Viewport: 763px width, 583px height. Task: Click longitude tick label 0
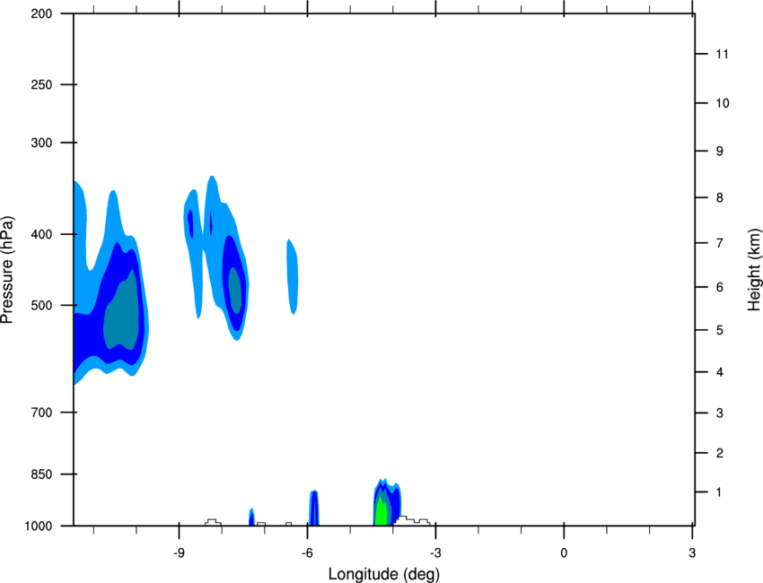pos(564,553)
